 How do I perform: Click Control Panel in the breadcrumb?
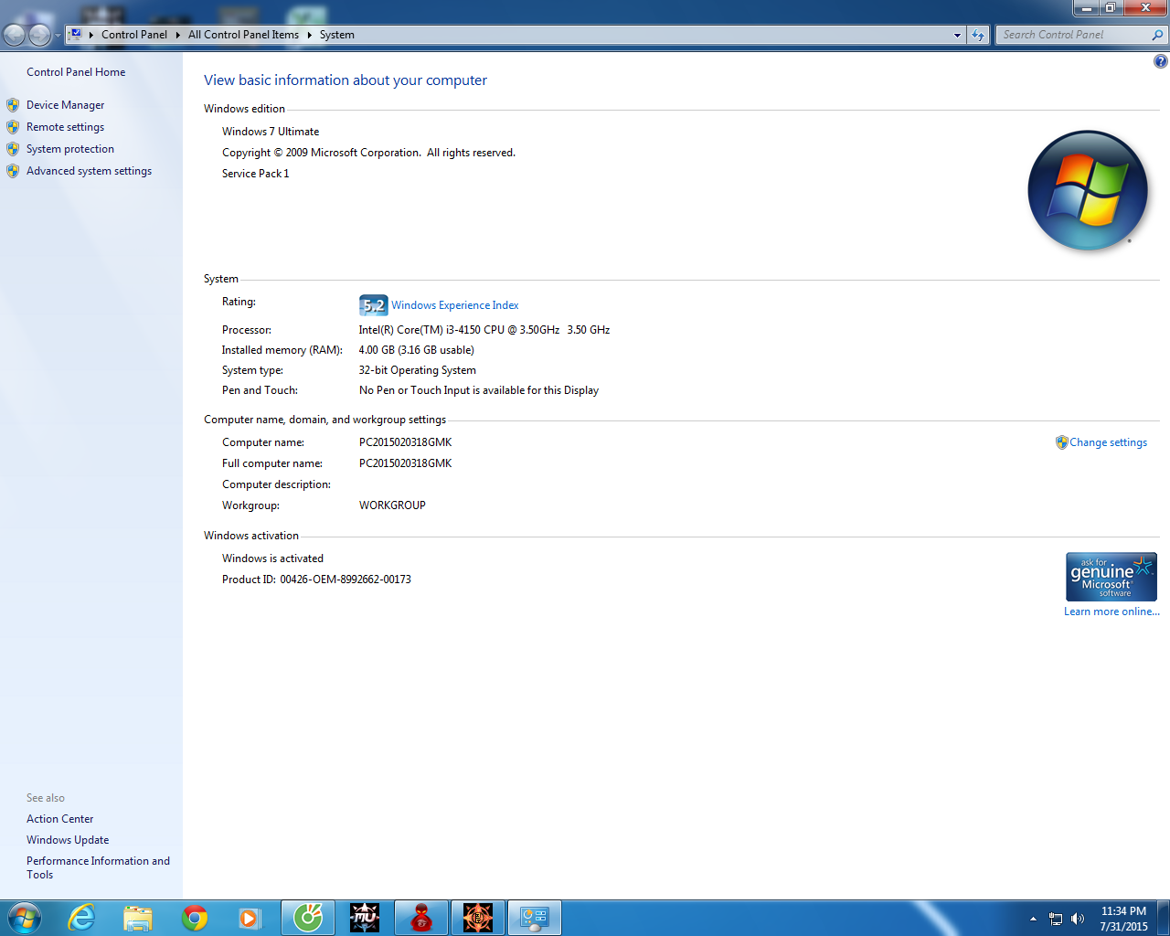(134, 35)
